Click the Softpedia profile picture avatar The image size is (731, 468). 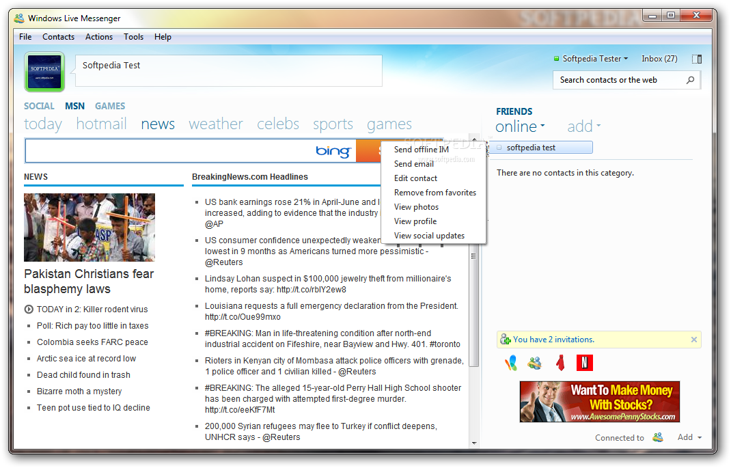pos(44,71)
